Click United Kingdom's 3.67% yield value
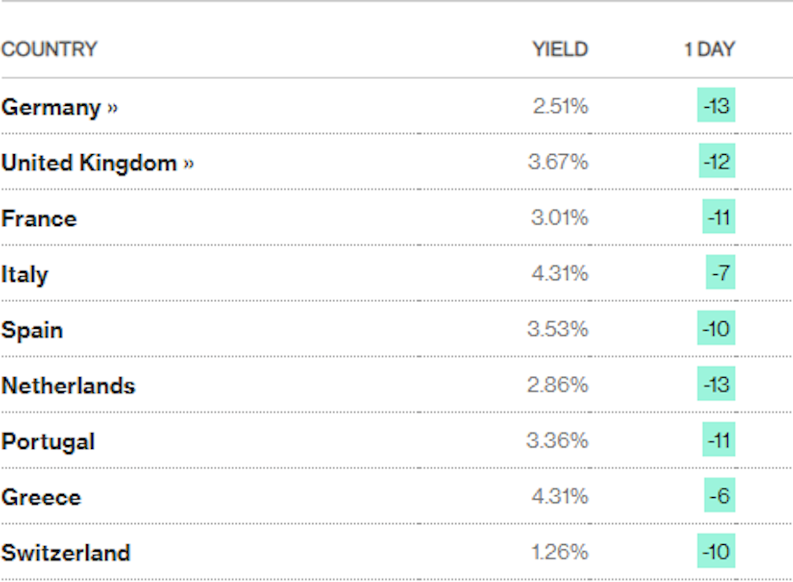The height and width of the screenshot is (582, 793). 558,162
